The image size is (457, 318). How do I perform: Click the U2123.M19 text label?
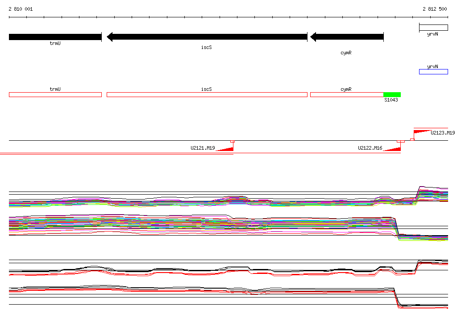pyautogui.click(x=443, y=133)
